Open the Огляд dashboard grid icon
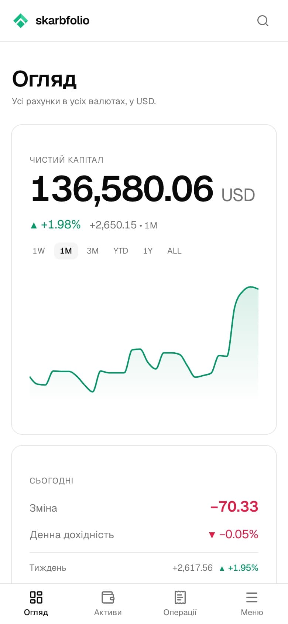This screenshot has height=624, width=288. point(36,597)
